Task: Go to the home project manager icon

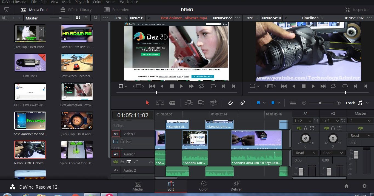Action: tap(346, 186)
